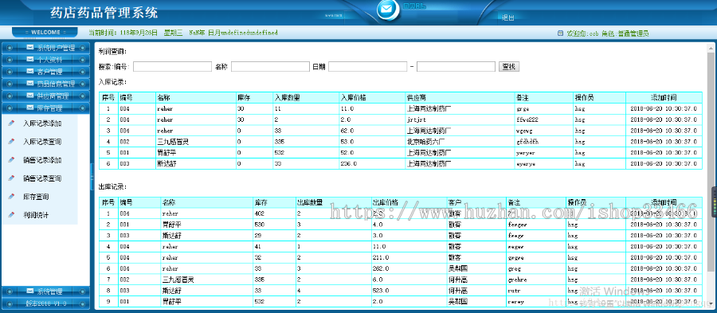Open 入库记录查询 page
Viewport: 717px width, 313px height.
click(x=42, y=142)
